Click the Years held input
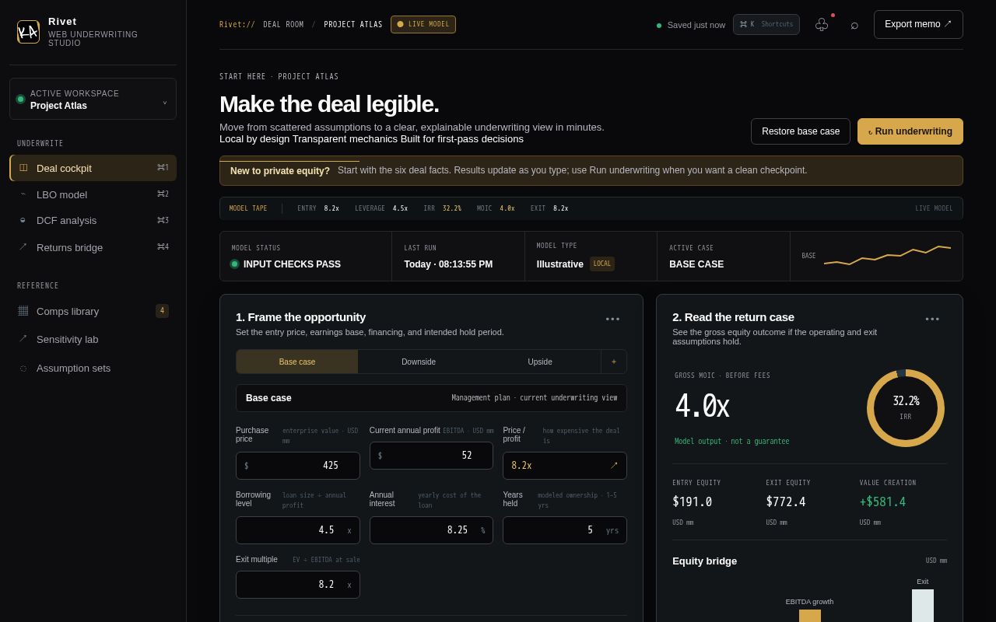Screen dimensions: 996x622 [x=565, y=530]
